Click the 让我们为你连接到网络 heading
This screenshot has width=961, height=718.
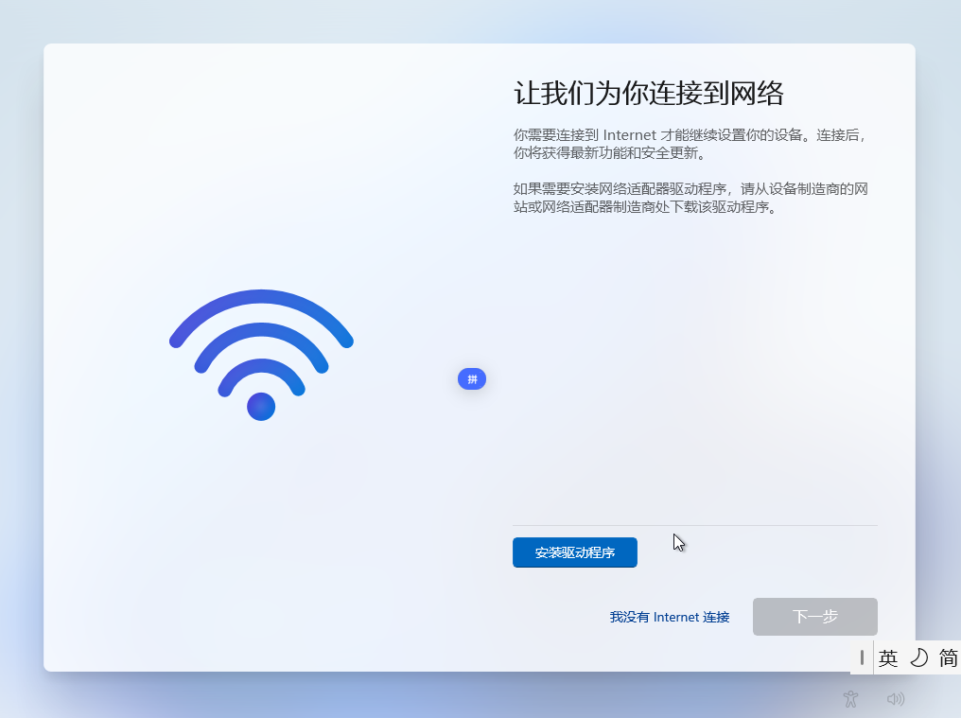tap(649, 94)
